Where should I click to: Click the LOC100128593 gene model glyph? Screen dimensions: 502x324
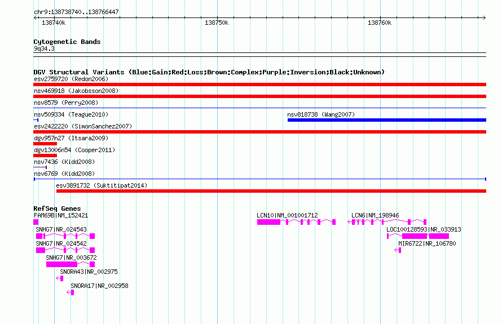tap(418, 236)
